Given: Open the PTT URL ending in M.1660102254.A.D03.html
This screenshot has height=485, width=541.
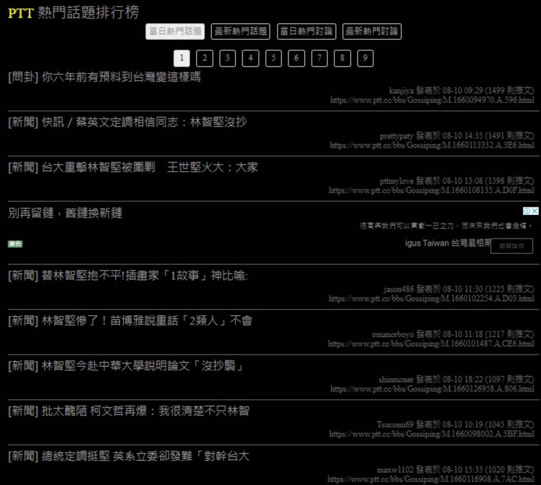Looking at the screenshot, I should click(x=431, y=299).
